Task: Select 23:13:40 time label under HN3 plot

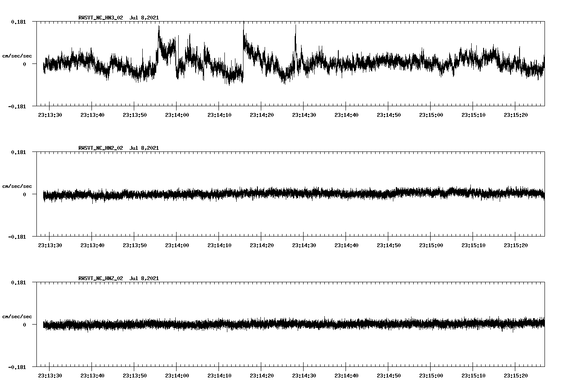Action: point(92,115)
